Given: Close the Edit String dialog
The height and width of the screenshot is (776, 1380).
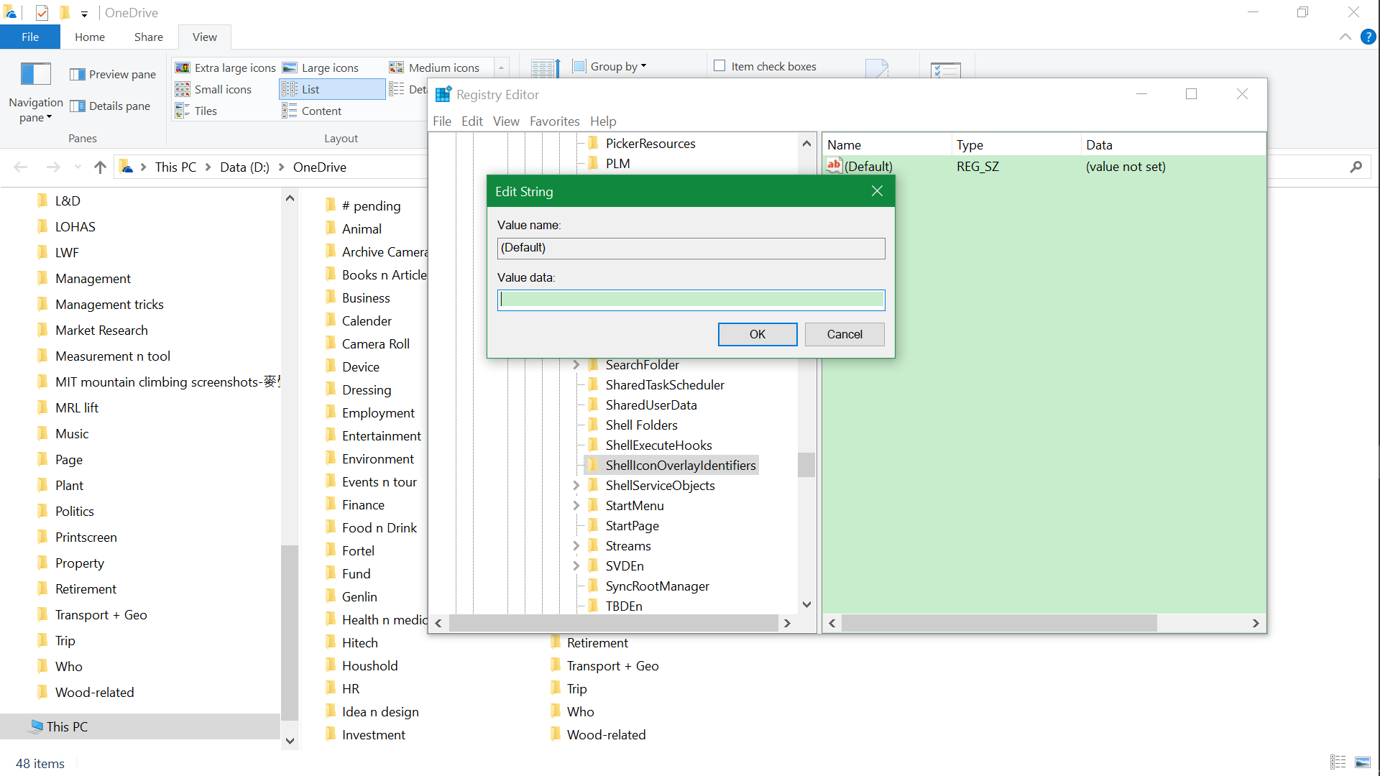Looking at the screenshot, I should pyautogui.click(x=877, y=191).
